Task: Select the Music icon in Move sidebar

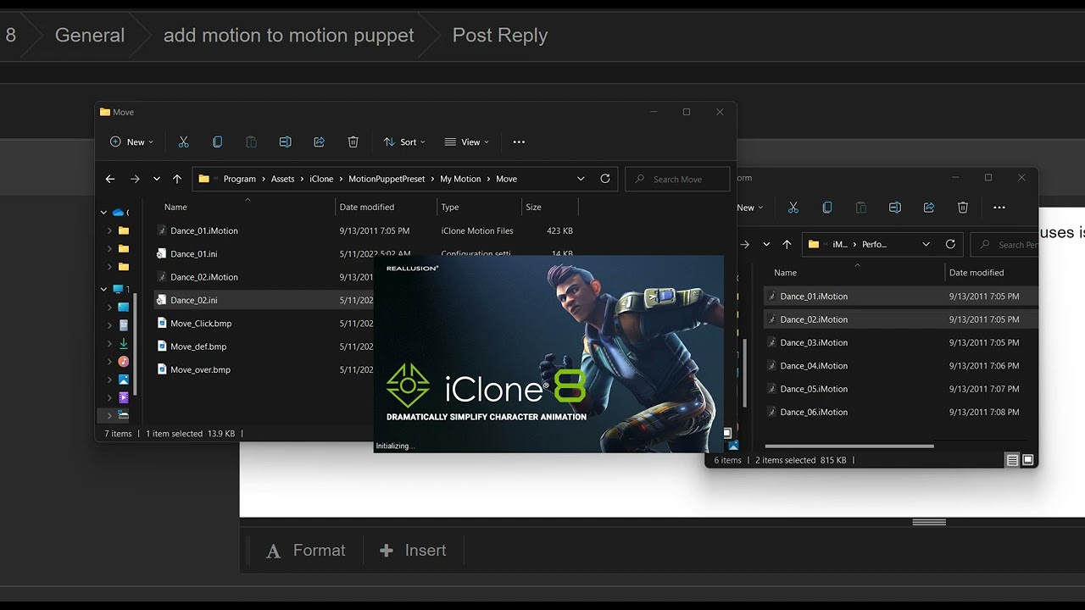Action: click(124, 362)
